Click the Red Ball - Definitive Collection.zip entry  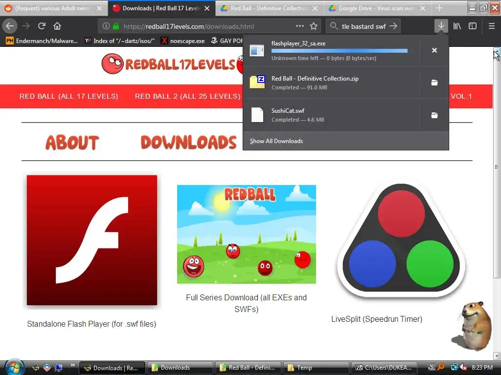331,83
